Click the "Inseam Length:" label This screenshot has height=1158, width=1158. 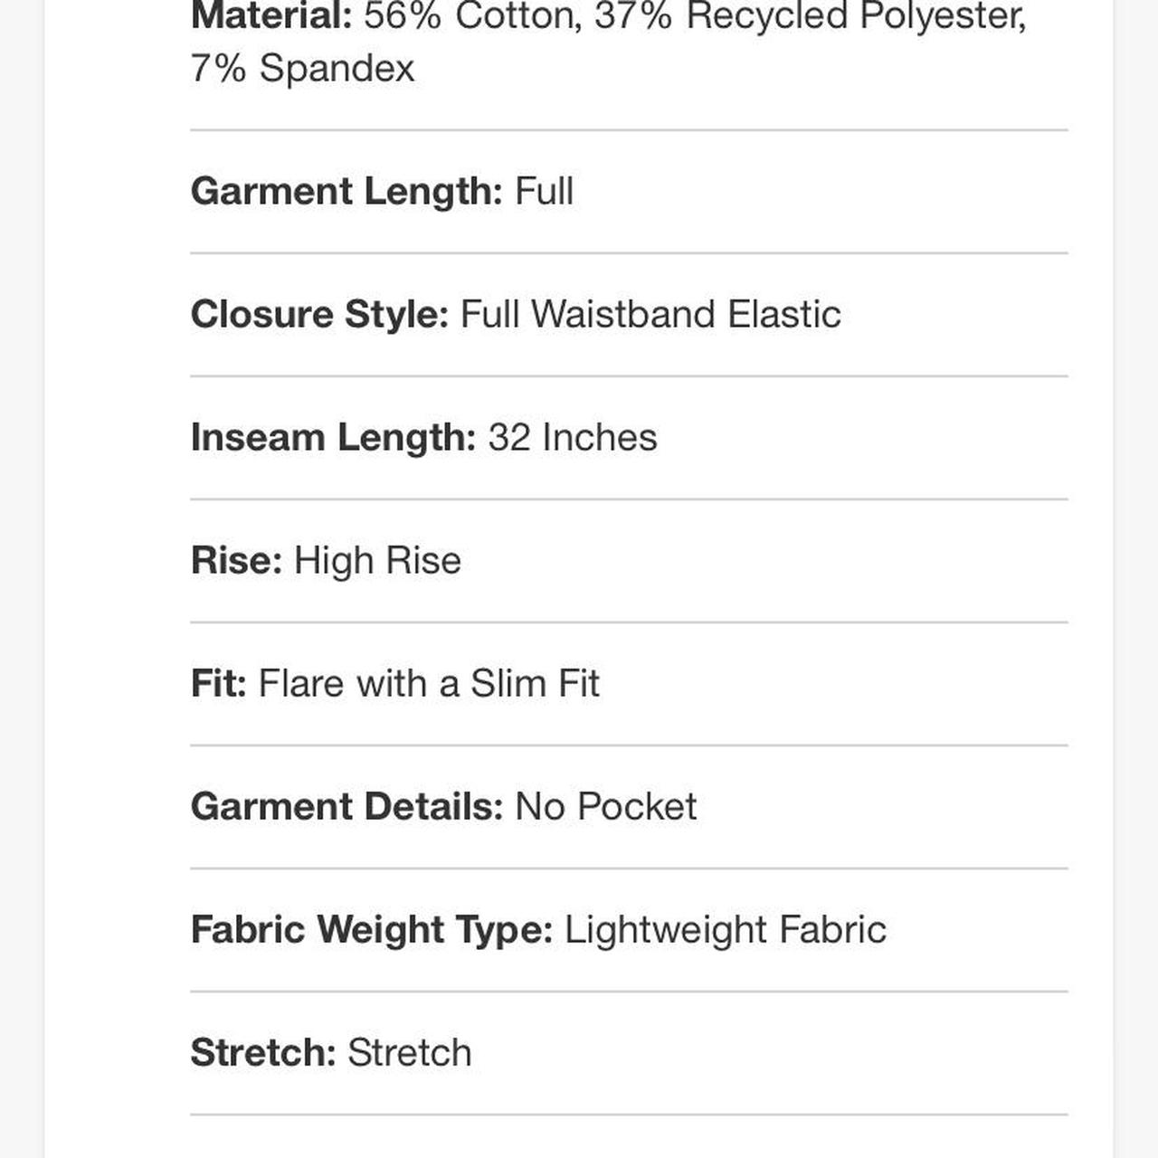(x=333, y=438)
